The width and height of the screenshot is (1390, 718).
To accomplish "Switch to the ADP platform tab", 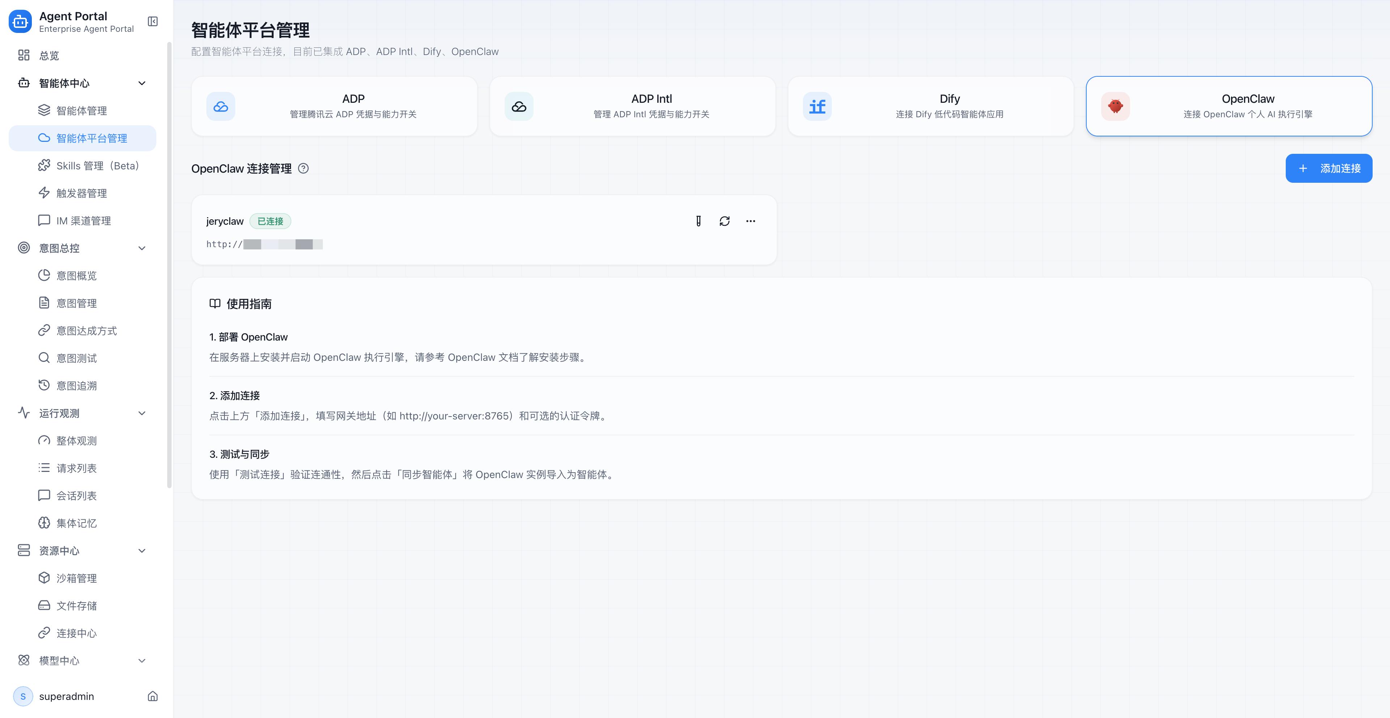I will [x=334, y=106].
